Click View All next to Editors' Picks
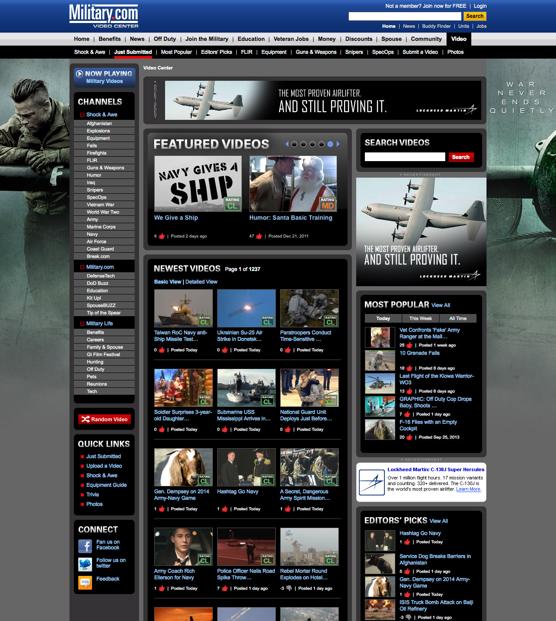The width and height of the screenshot is (556, 621). [x=439, y=521]
